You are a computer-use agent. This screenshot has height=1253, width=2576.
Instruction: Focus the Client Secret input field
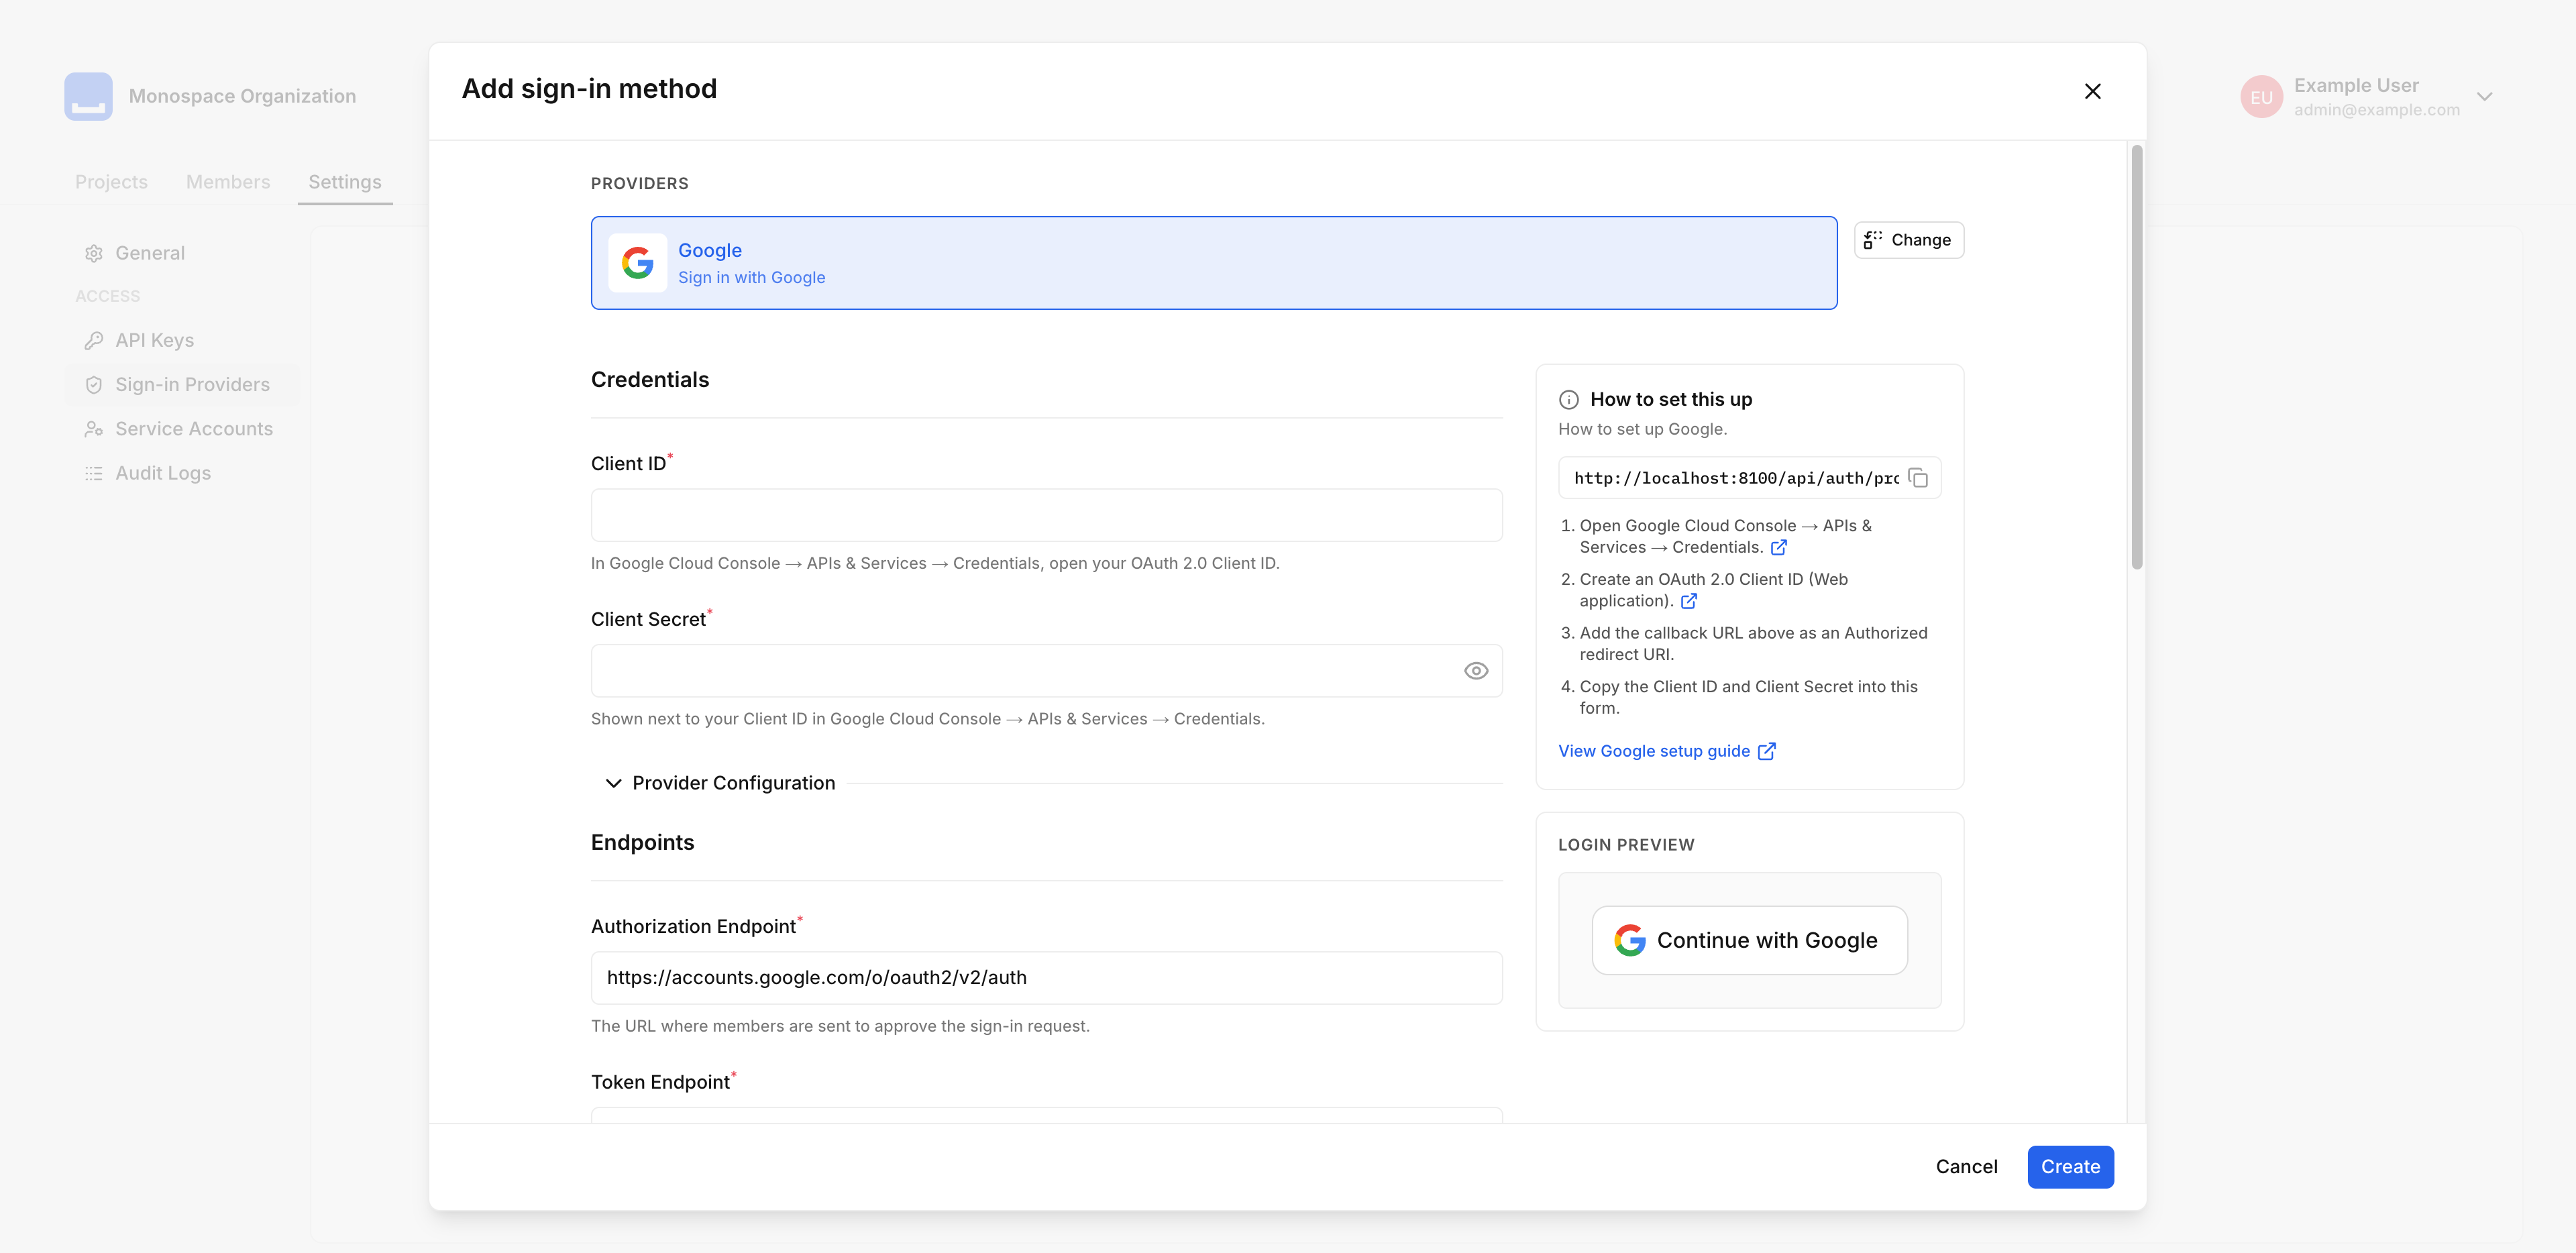[1046, 671]
